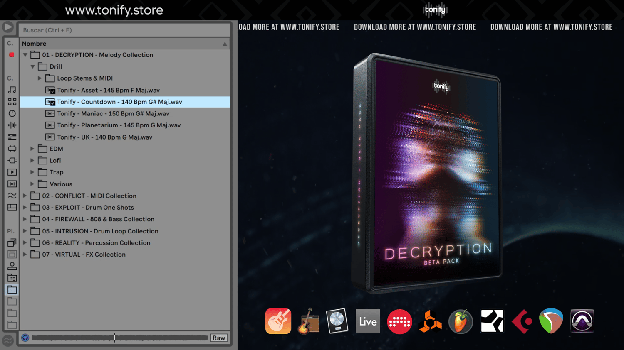Click the red dotted-circle DAW icon

point(399,321)
